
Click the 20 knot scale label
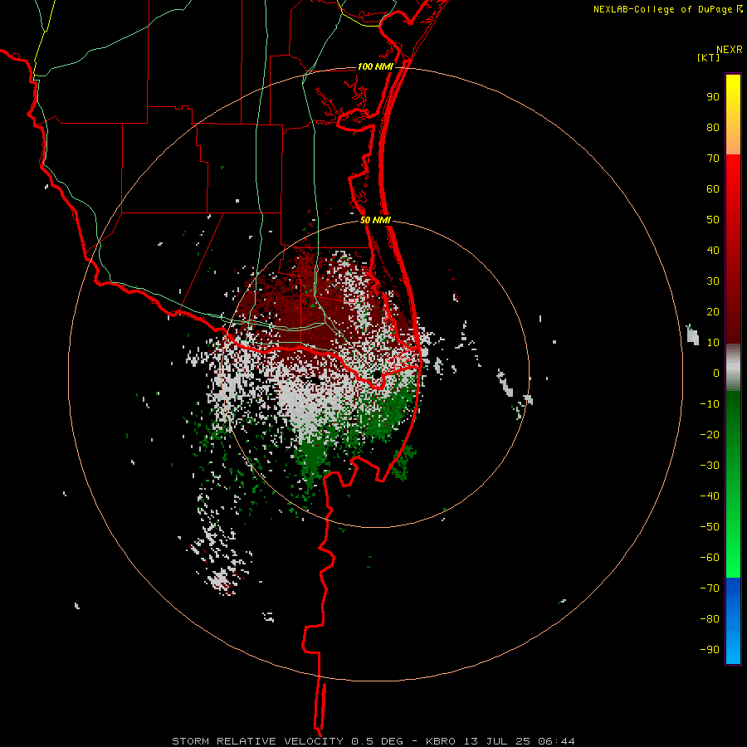(x=713, y=311)
